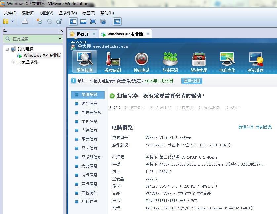Open 电脑优化 PC optimization
Viewport: 277px width, 214px height.
pyautogui.click(x=227, y=62)
